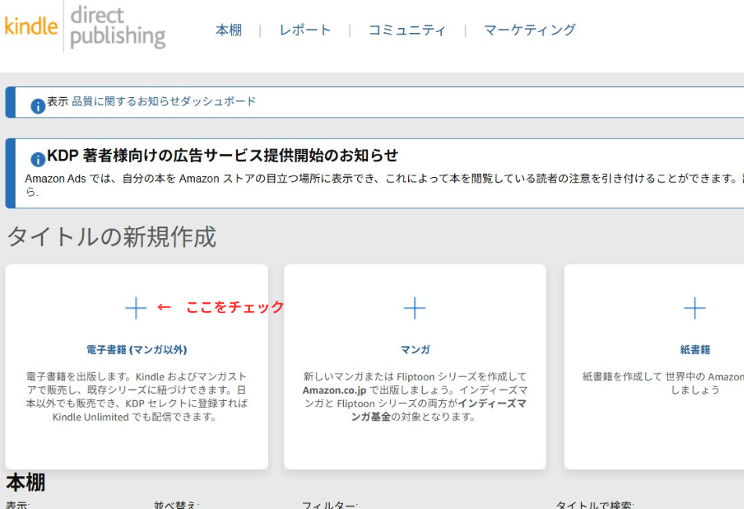Switch to the レポート section
744x509 pixels.
coord(304,31)
